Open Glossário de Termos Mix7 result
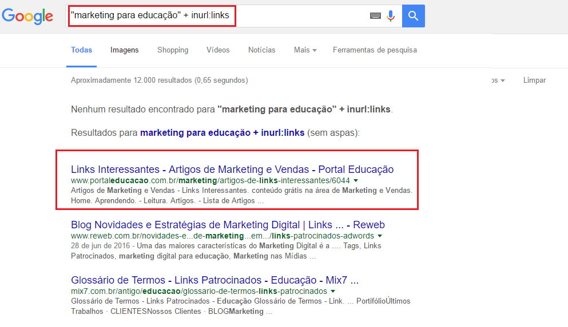The height and width of the screenshot is (327, 568). click(x=215, y=280)
